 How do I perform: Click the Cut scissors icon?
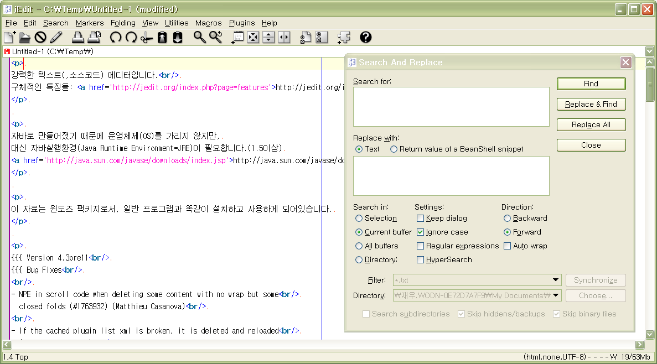coord(146,37)
